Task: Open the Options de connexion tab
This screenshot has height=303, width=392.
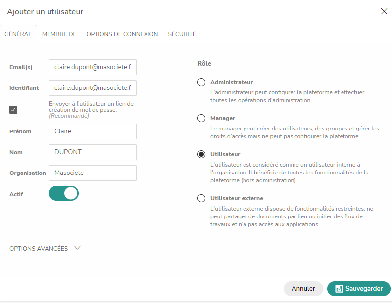Action: click(122, 34)
